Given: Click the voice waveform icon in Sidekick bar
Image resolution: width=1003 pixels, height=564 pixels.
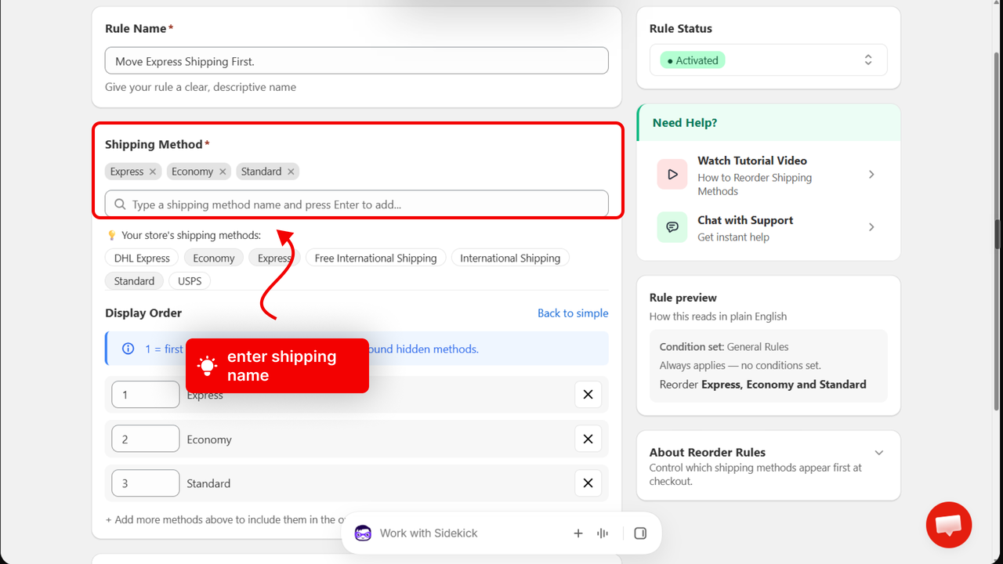Looking at the screenshot, I should (603, 533).
